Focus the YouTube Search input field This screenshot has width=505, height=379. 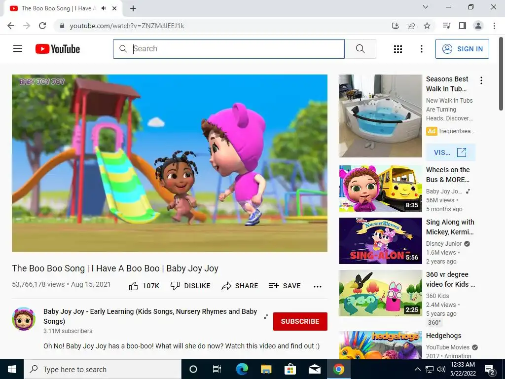(229, 49)
